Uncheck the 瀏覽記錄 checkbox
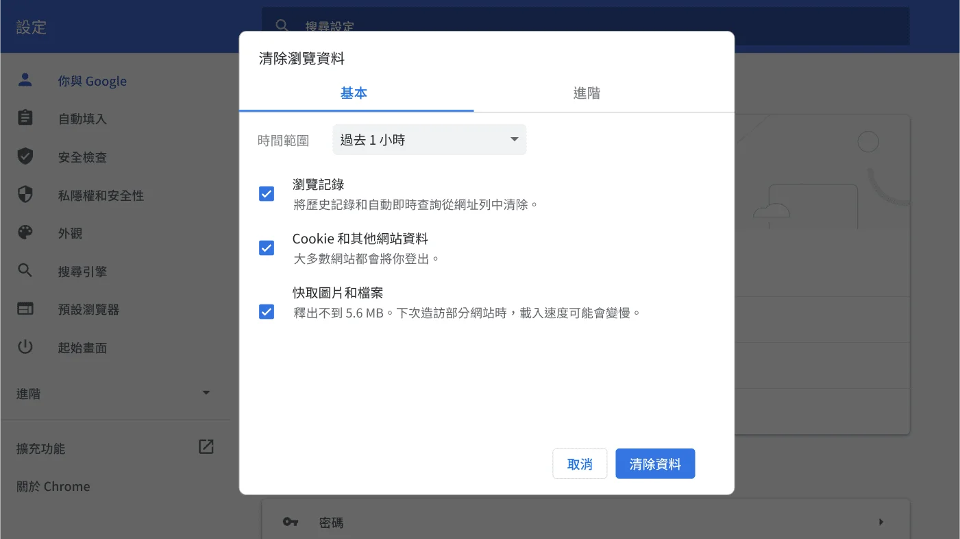The width and height of the screenshot is (960, 539). (x=267, y=193)
